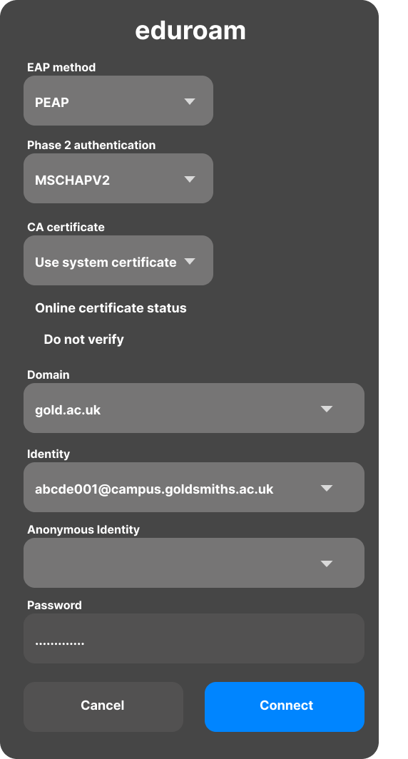Click the arrow icon in Identity field
Viewport: 408px width, 759px height.
click(x=327, y=488)
